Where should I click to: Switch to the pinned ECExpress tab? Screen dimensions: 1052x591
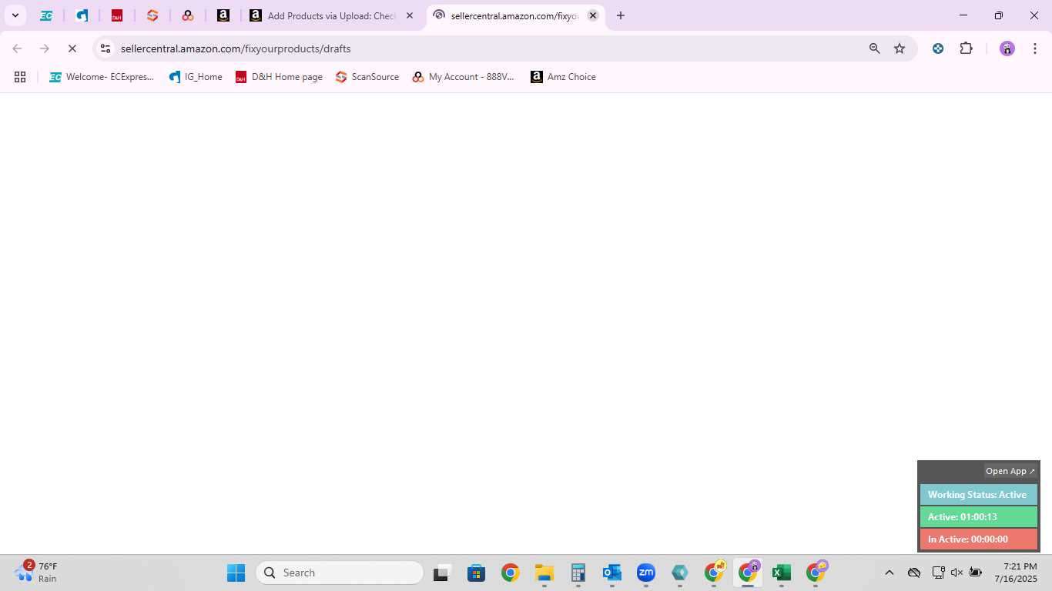coord(46,15)
